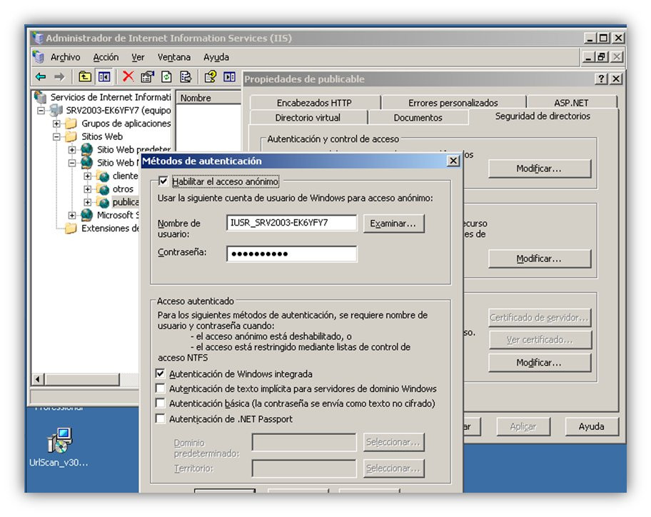Close the Métodos de autenticación dialog
651x517 pixels.
pos(453,161)
